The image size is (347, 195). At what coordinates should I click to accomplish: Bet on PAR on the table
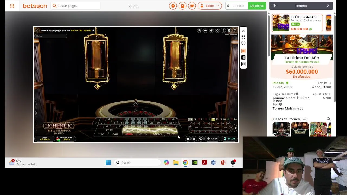pyautogui.click(x=115, y=134)
